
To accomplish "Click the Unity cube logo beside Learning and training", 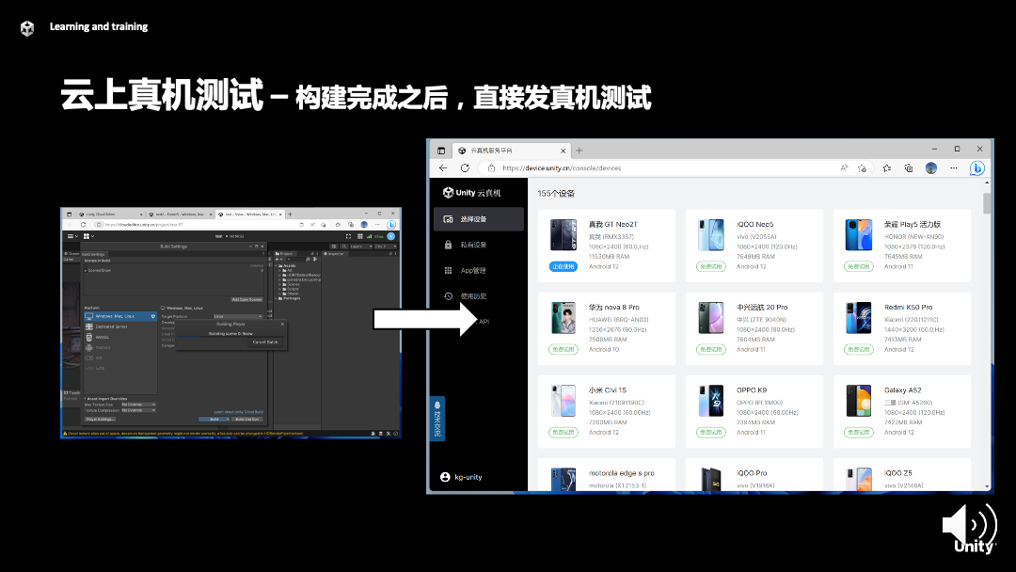I will click(x=27, y=28).
